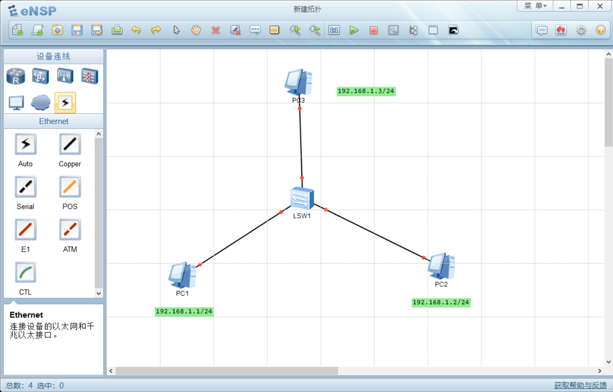Image resolution: width=613 pixels, height=392 pixels.
Task: Stop devices with the red stop button
Action: tap(374, 30)
